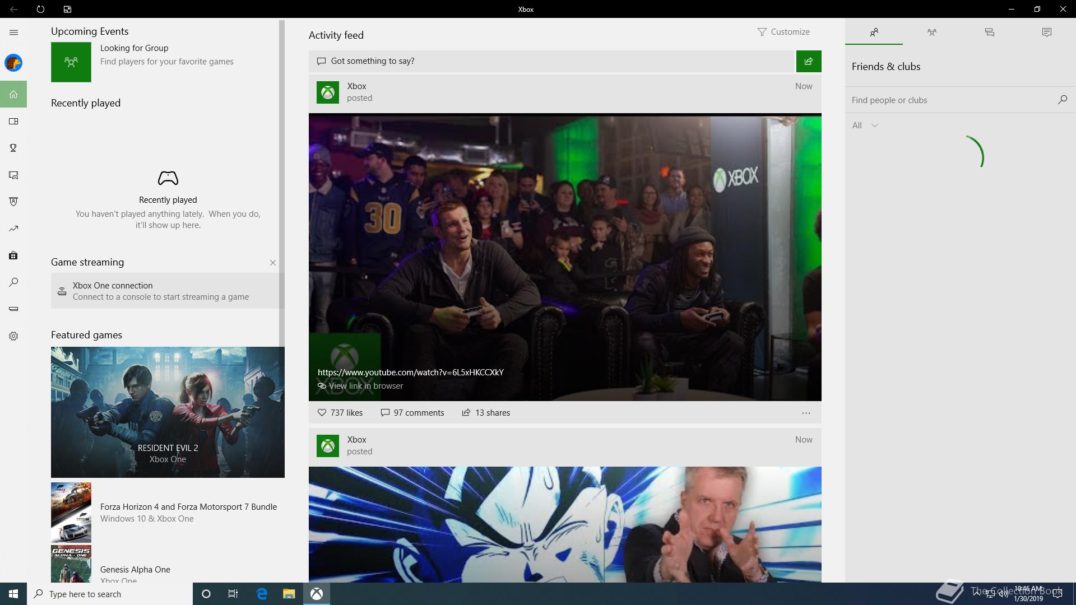Open the hamburger navigation menu
Image resolution: width=1076 pixels, height=605 pixels.
pyautogui.click(x=13, y=32)
